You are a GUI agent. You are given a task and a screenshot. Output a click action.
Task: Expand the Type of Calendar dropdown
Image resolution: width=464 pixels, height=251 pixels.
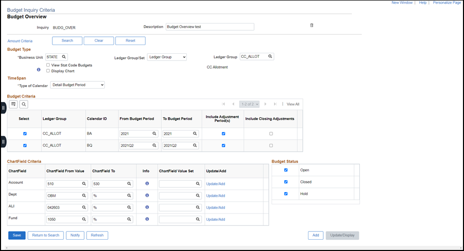pos(78,85)
